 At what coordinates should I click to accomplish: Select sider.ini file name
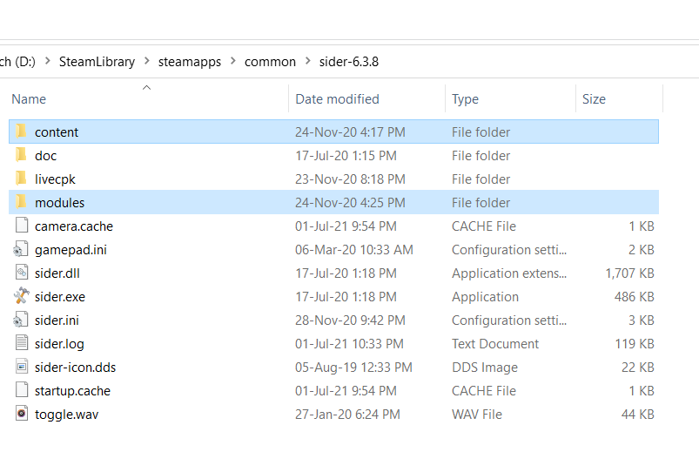pos(57,320)
